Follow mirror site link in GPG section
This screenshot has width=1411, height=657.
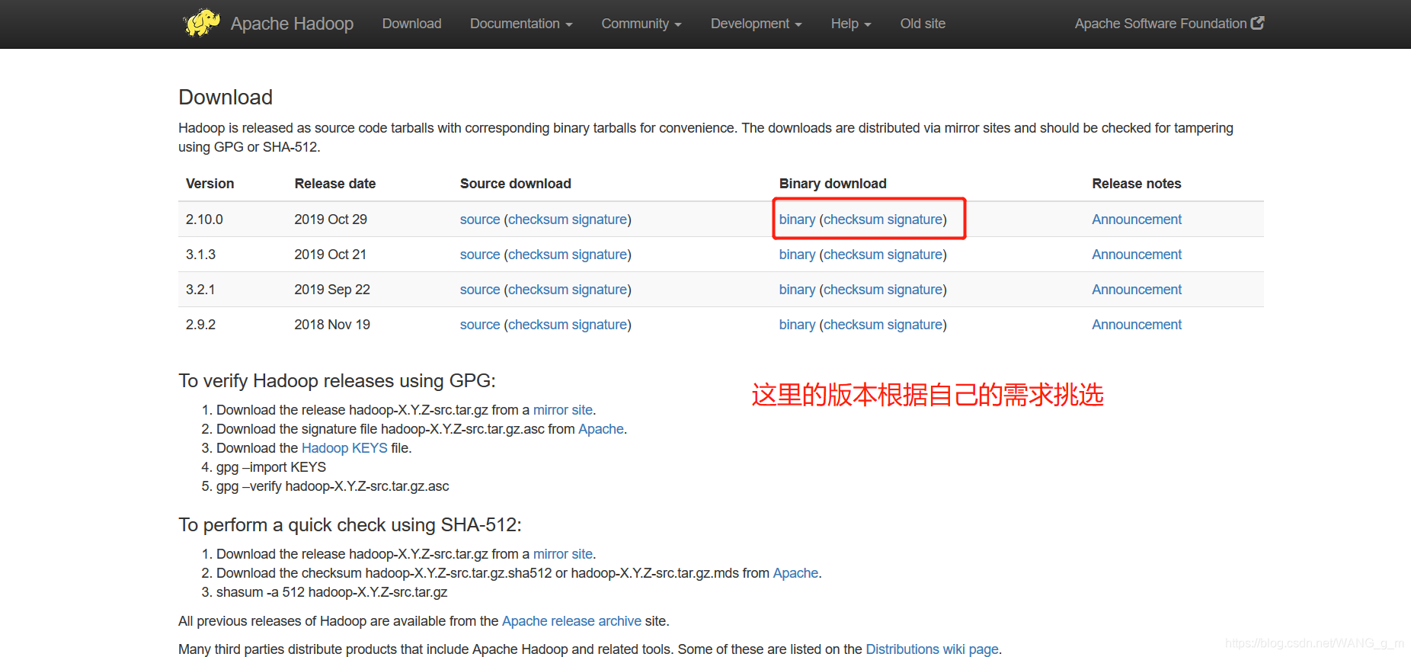[562, 410]
